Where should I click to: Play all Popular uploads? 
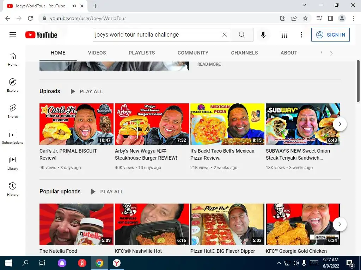[107, 192]
